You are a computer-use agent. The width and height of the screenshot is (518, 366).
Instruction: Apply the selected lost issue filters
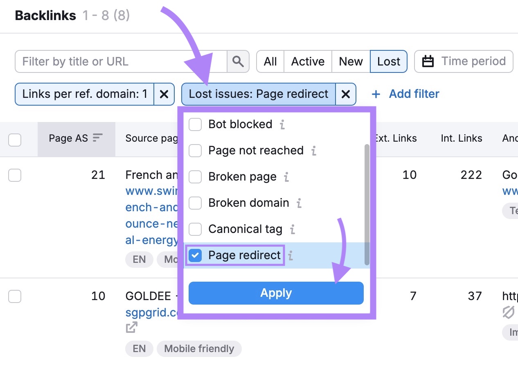[x=276, y=293]
